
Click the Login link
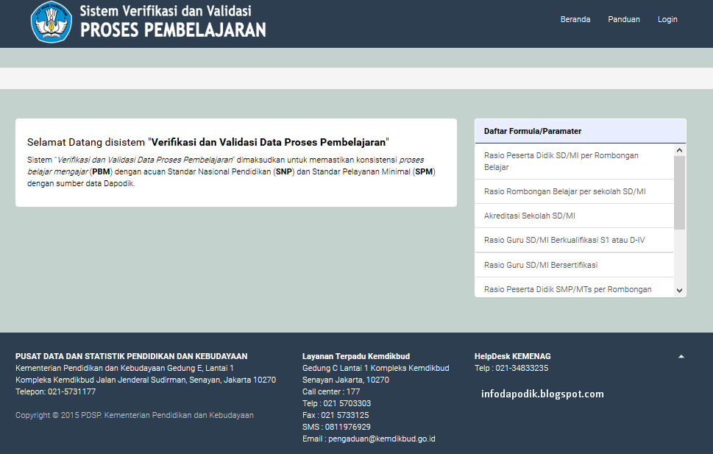pyautogui.click(x=667, y=19)
